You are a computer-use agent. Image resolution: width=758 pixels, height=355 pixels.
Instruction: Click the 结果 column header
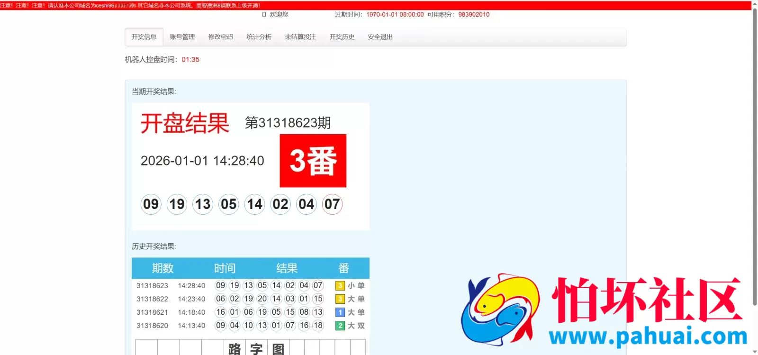pyautogui.click(x=287, y=268)
